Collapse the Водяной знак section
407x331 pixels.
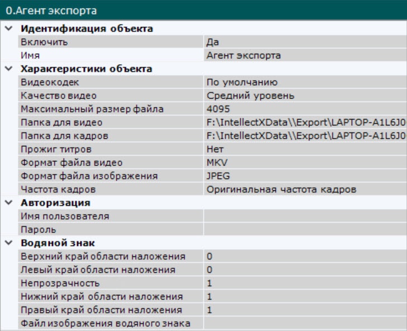pyautogui.click(x=7, y=243)
